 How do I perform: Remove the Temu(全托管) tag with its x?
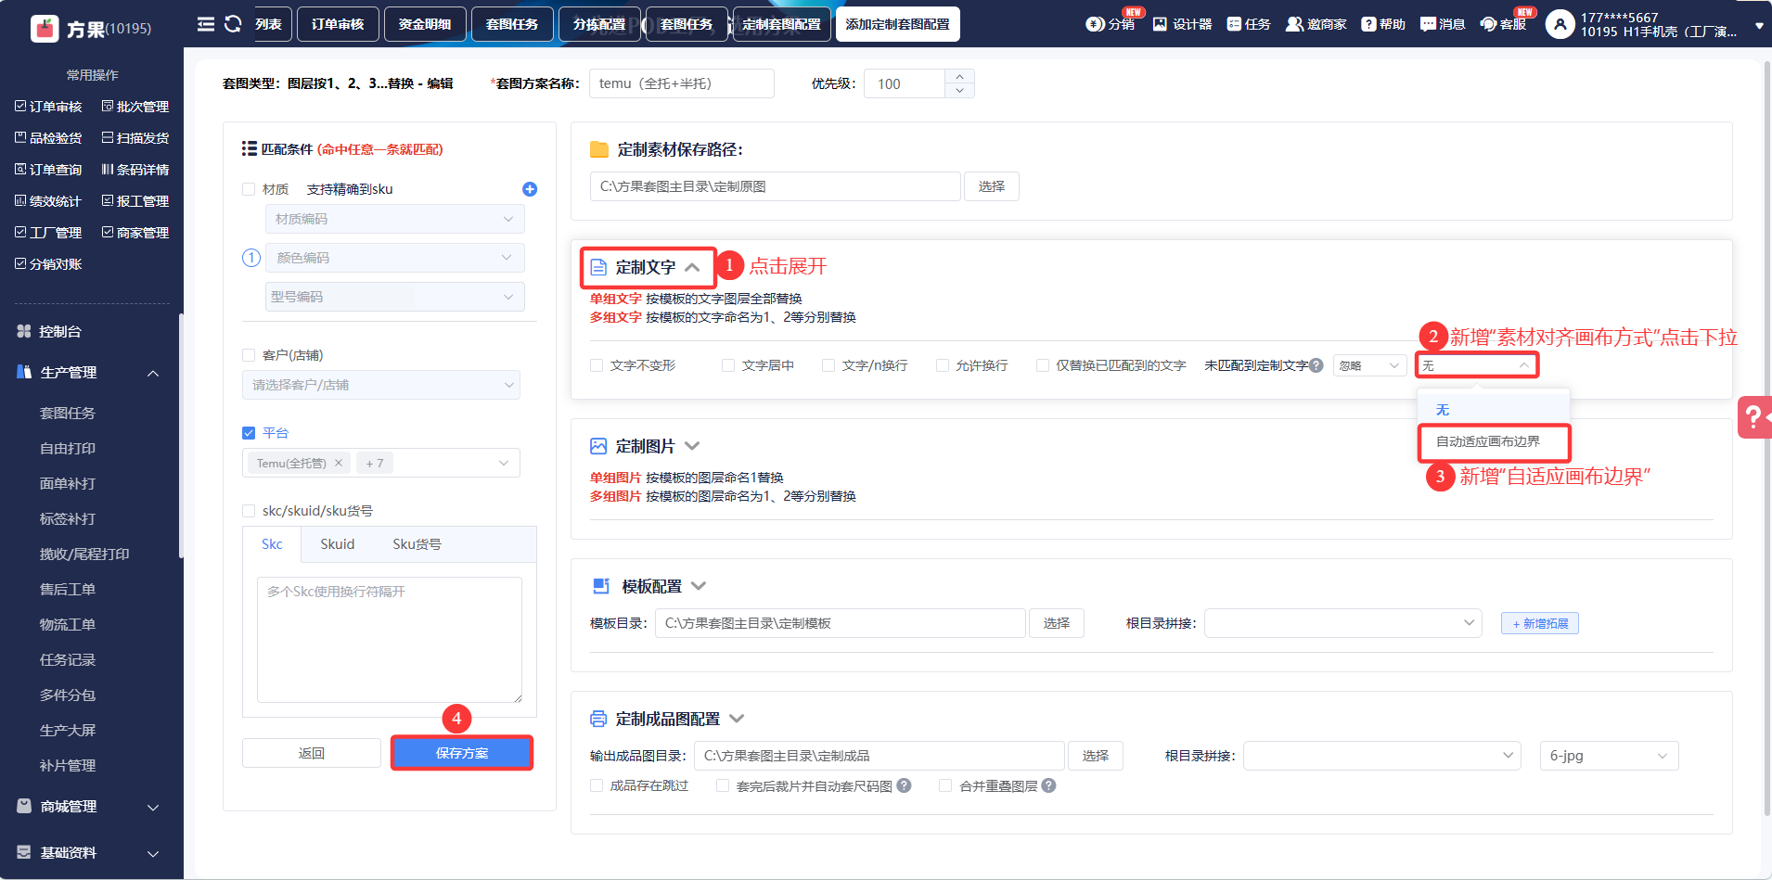[x=339, y=463]
